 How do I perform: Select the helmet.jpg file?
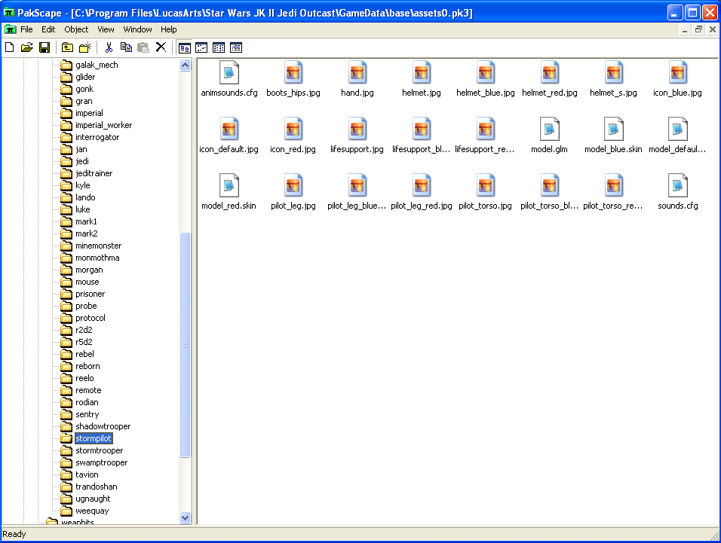tap(421, 79)
